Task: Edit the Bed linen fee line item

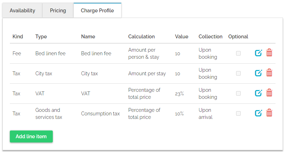Action: 259,53
